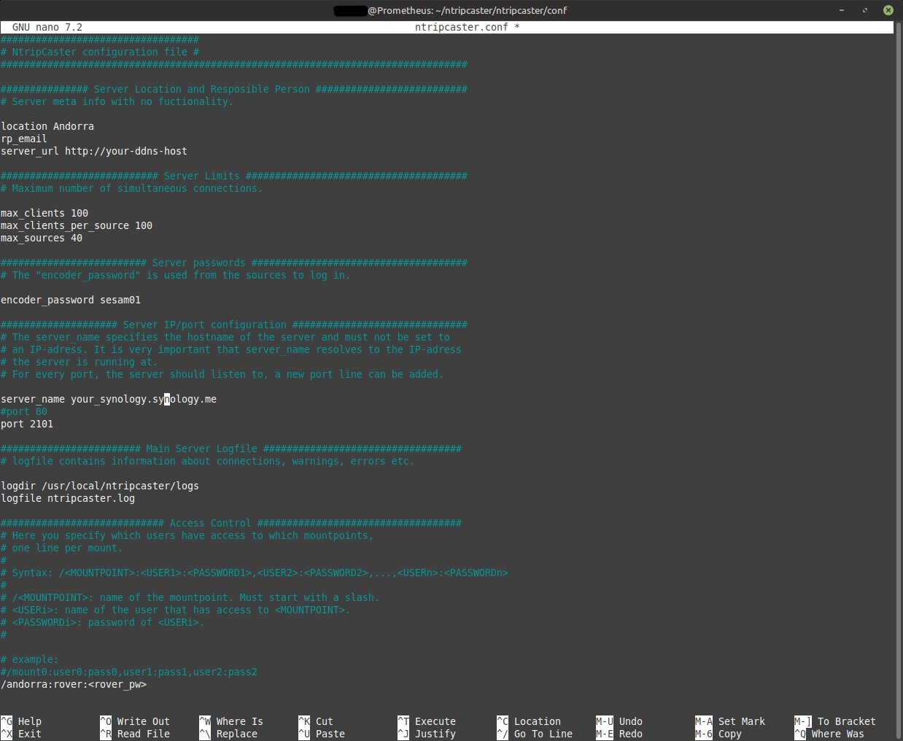
Task: Click the commented '#port 80' line
Action: (24, 411)
